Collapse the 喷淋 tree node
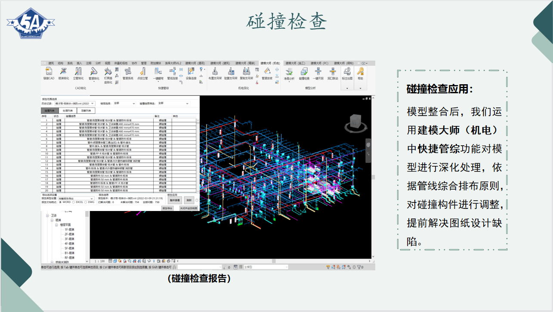This screenshot has width=553, height=312. coord(52,220)
